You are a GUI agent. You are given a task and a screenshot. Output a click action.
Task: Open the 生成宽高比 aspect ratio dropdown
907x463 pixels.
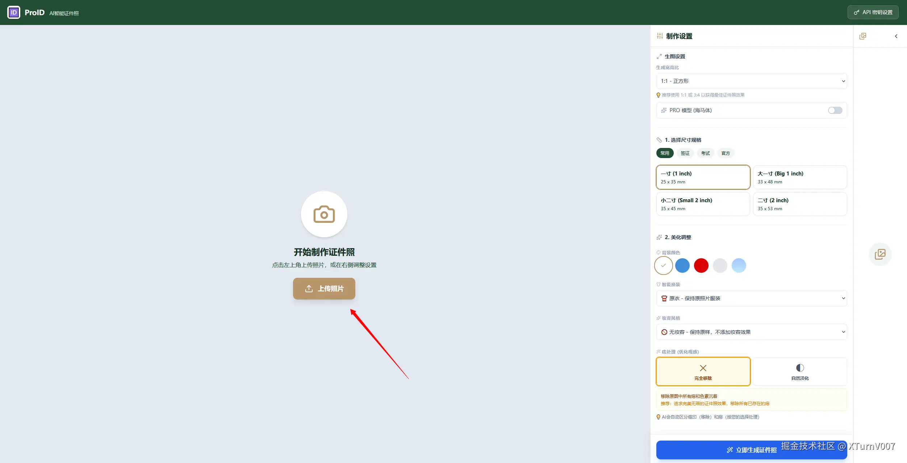(x=751, y=81)
